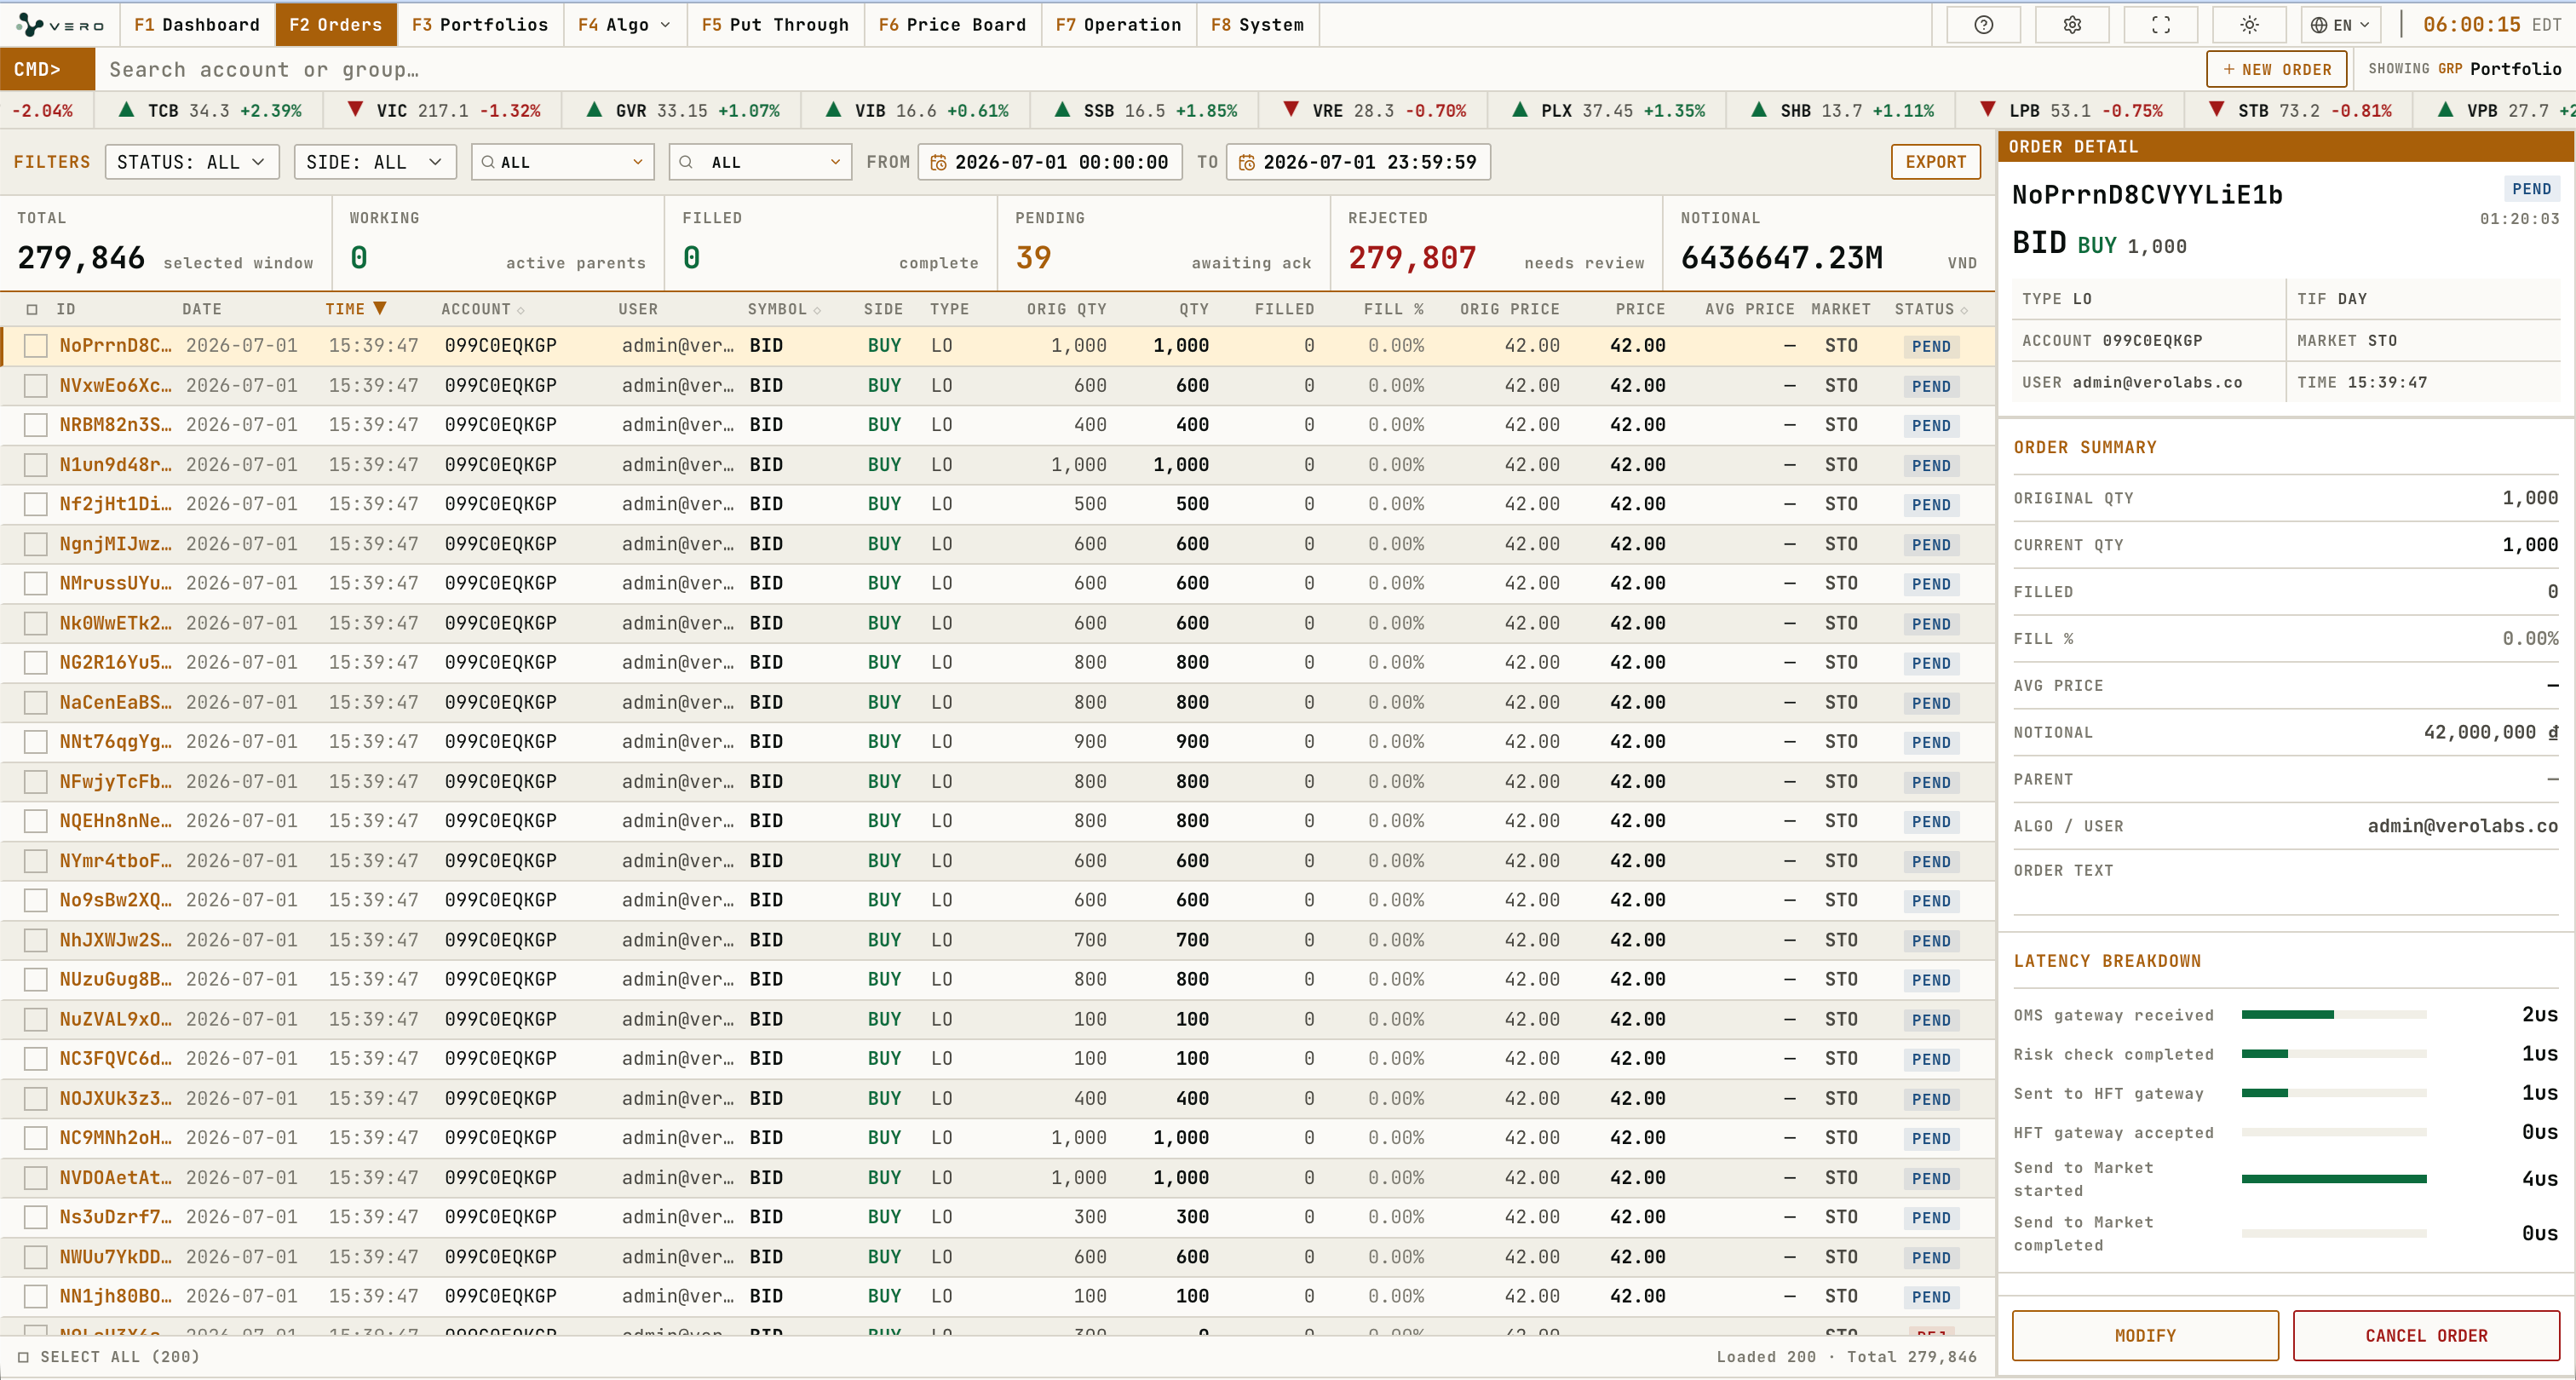Click the CMD> prompt label

coord(47,69)
